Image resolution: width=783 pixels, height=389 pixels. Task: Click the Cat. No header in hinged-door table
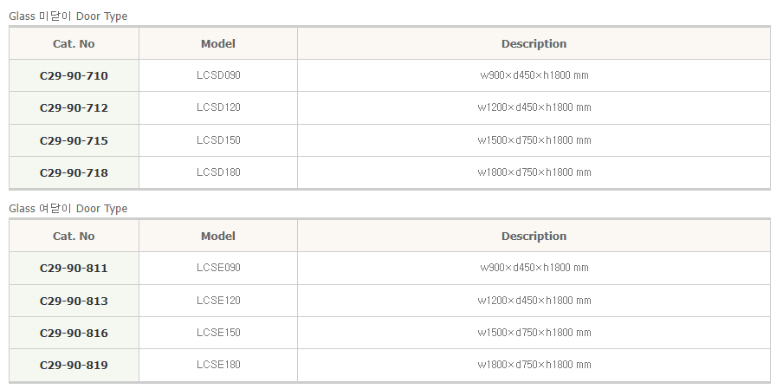coord(74,237)
